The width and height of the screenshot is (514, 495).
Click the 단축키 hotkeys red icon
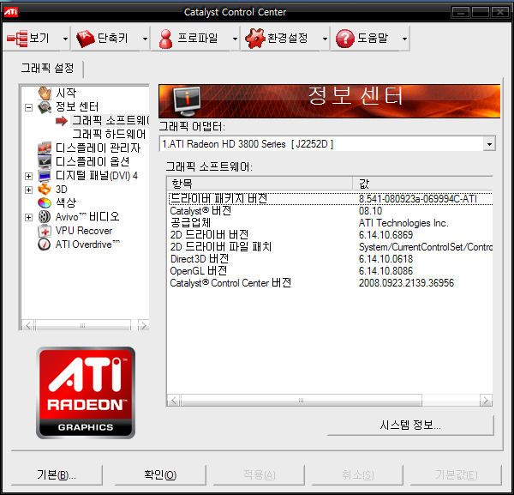[x=85, y=39]
